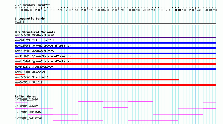The image size is (223, 124).
Task: Click ruler position 28881750
Action: coord(211,10)
